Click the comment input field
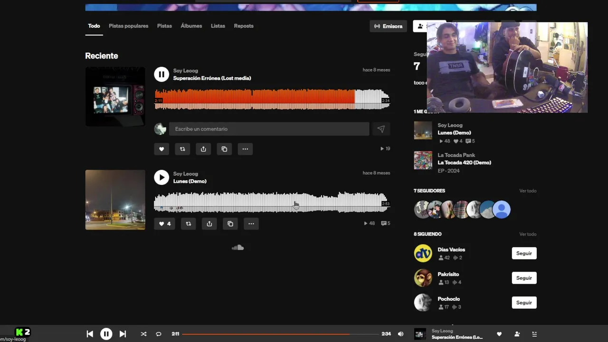 (x=269, y=129)
